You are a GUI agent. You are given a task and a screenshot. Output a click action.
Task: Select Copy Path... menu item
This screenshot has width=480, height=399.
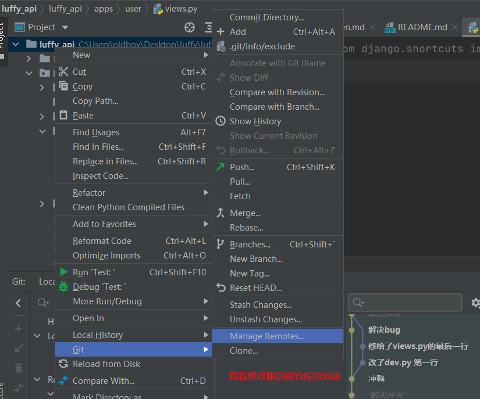point(133,101)
